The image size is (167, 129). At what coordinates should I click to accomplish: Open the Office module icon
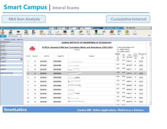[x=3, y=32]
